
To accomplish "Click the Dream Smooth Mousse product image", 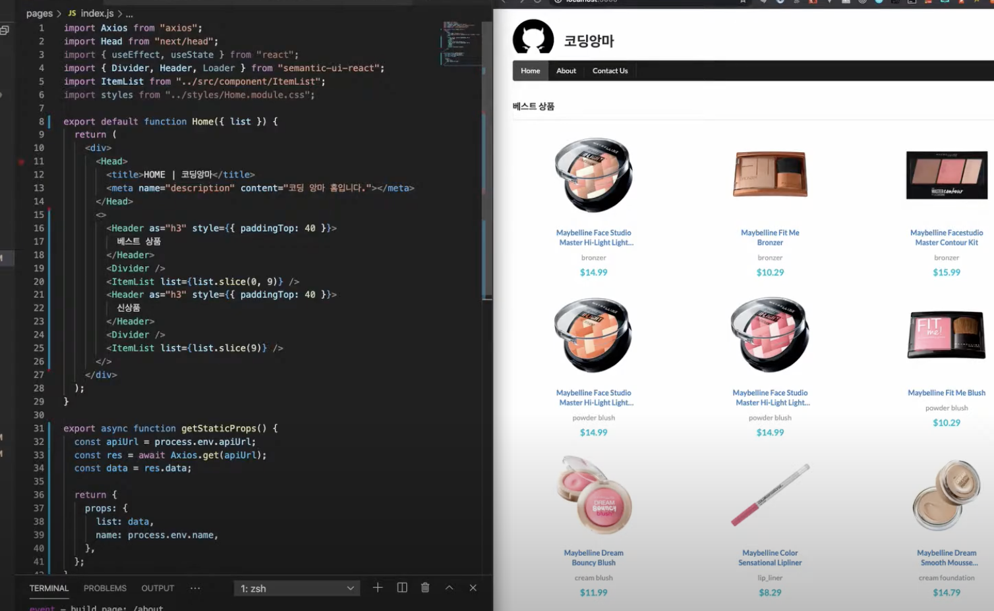I will click(x=947, y=495).
